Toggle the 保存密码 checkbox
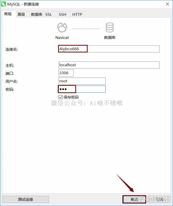173x206 pixels. coord(60,97)
